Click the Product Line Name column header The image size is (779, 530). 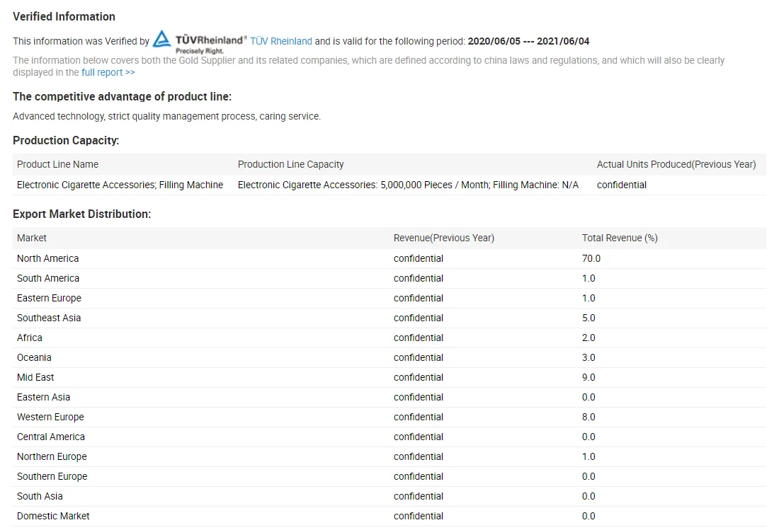pos(57,164)
